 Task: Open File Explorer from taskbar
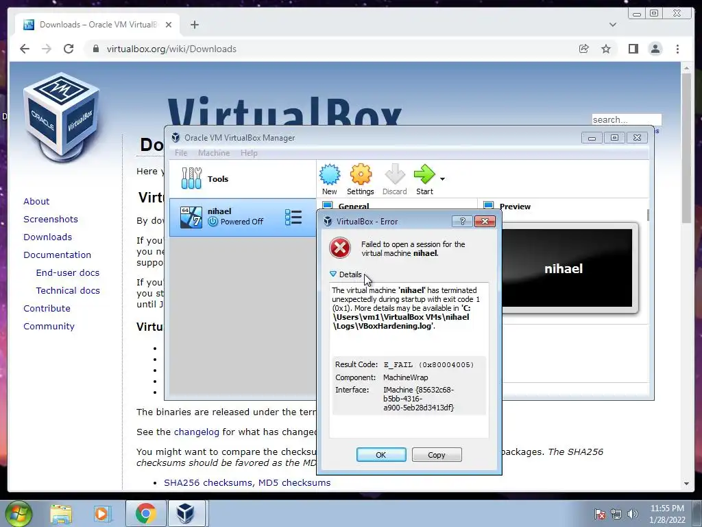coord(61,513)
